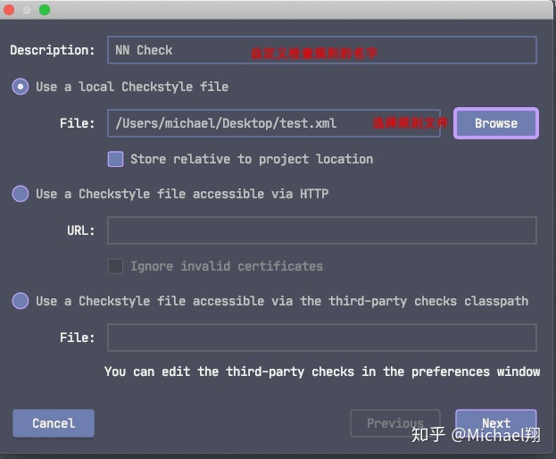Go back with the Previous button
The height and width of the screenshot is (459, 556).
click(395, 423)
